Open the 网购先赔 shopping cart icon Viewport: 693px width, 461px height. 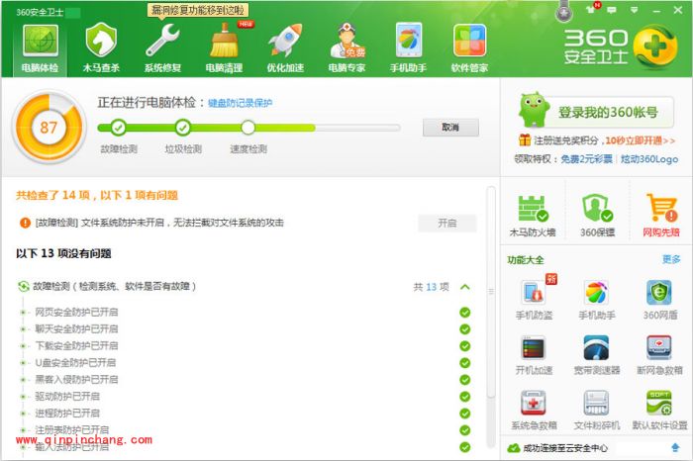pyautogui.click(x=660, y=216)
